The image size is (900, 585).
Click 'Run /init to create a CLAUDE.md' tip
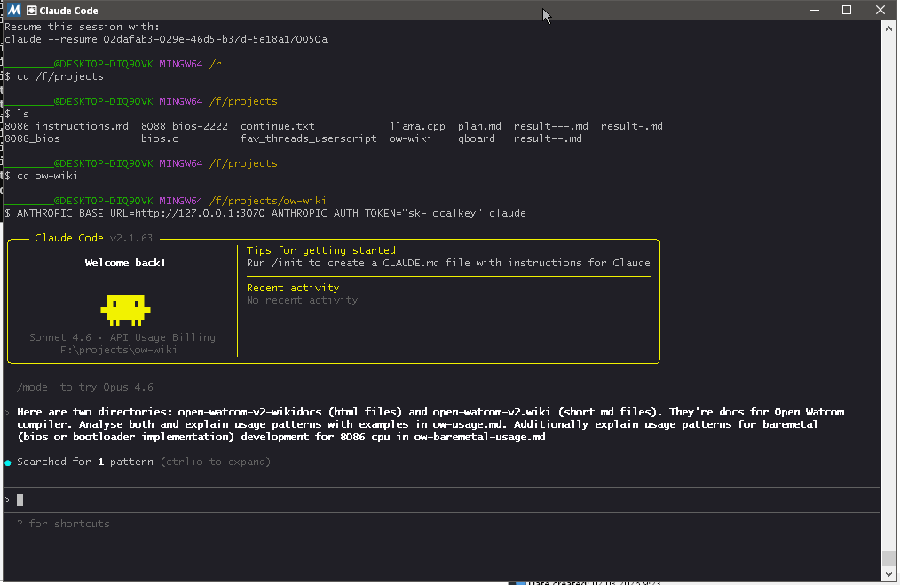tap(448, 263)
